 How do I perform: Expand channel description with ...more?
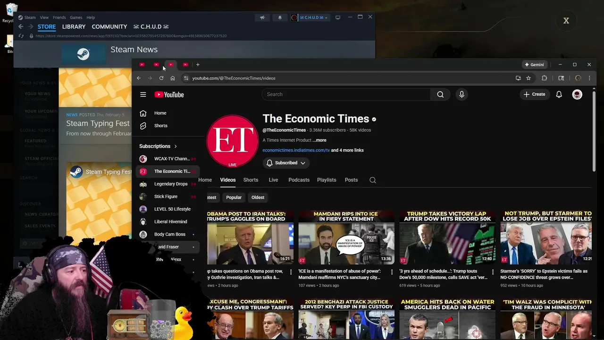319,140
